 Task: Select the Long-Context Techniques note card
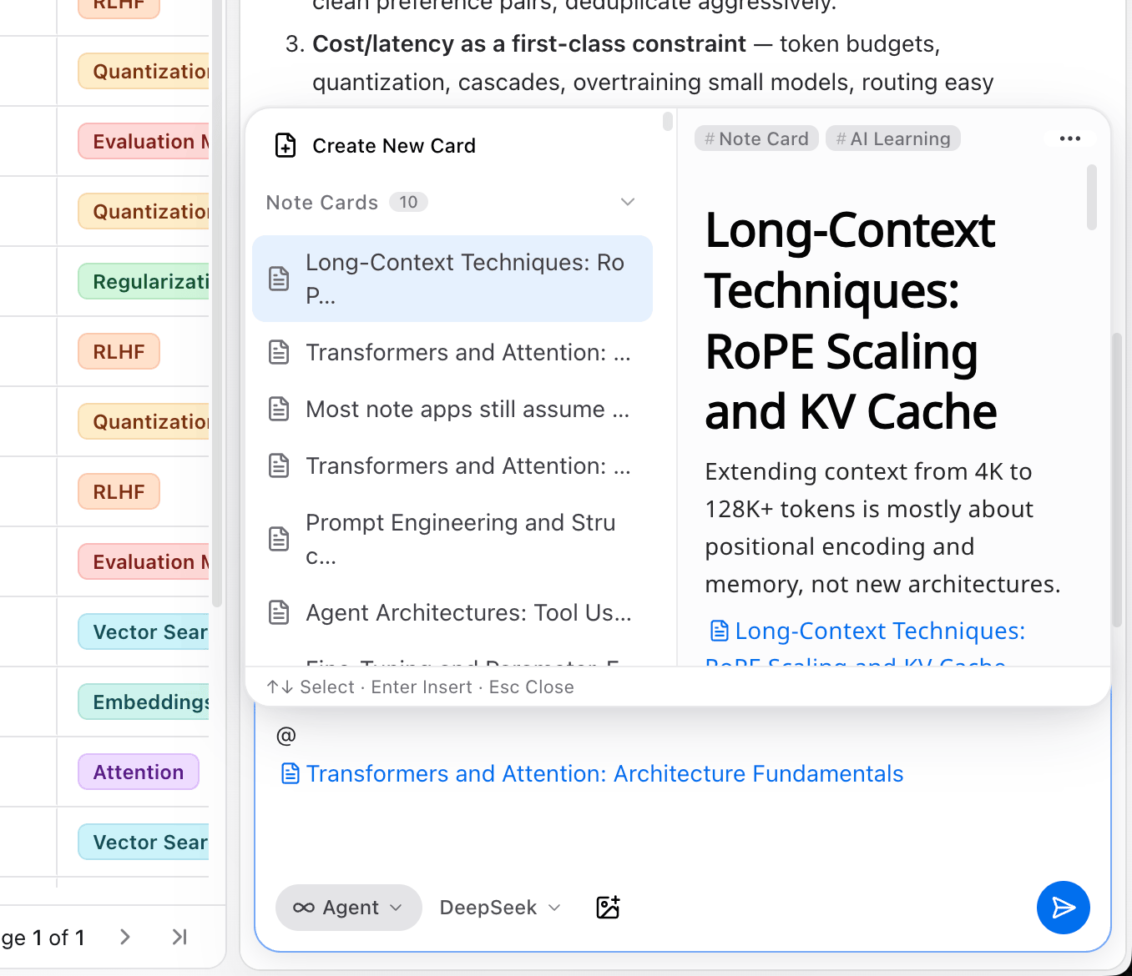pyautogui.click(x=452, y=279)
